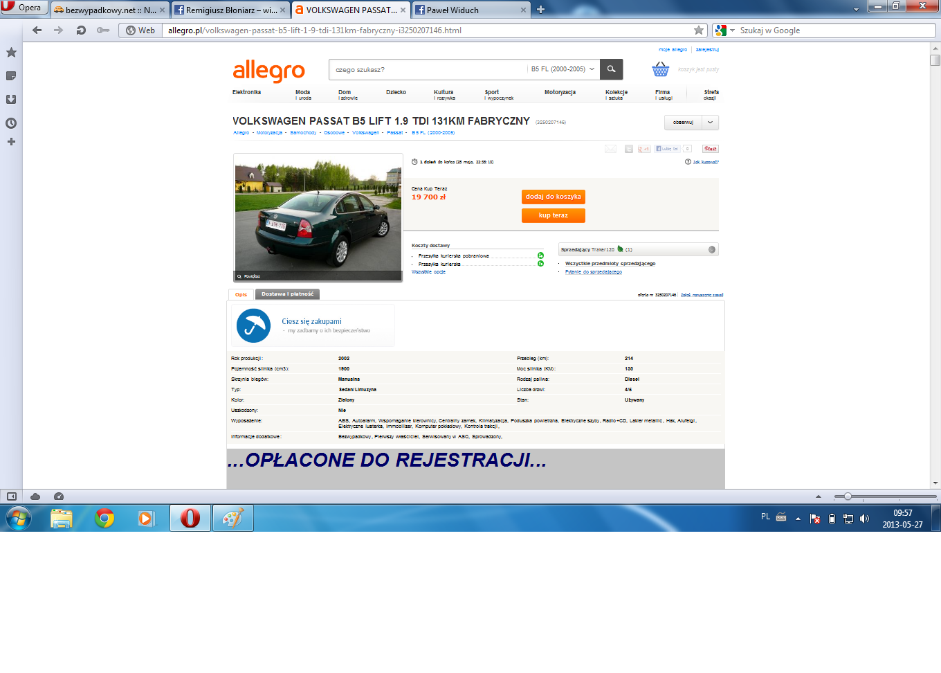
Task: Share the listing on Twitter
Action: click(x=628, y=149)
